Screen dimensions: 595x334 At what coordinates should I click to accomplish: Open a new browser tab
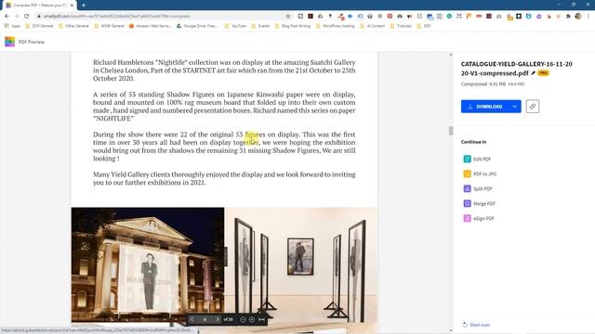(84, 6)
